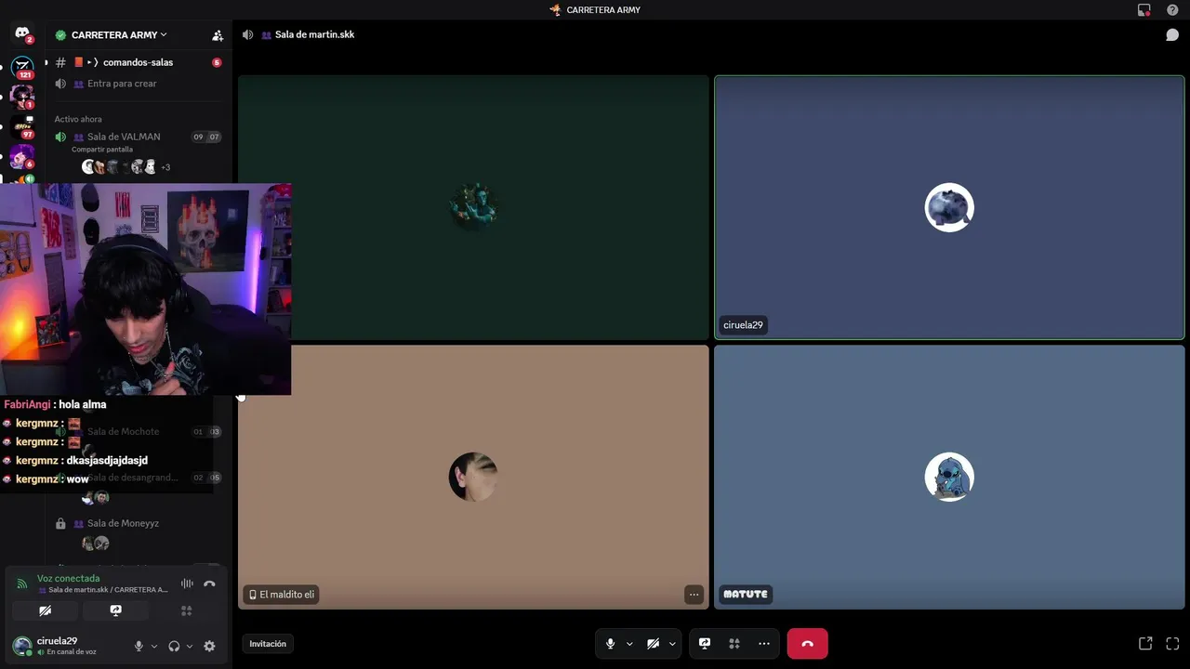
Task: Toggle noise suppression waveform icon
Action: point(187,584)
